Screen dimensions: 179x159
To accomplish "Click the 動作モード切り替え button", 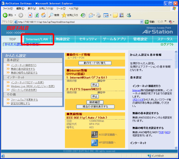I will click(x=95, y=63).
